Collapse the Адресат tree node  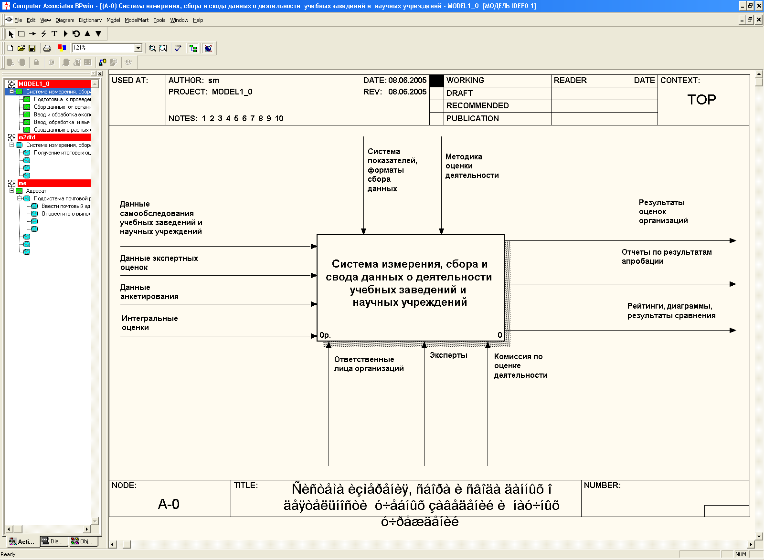click(12, 190)
